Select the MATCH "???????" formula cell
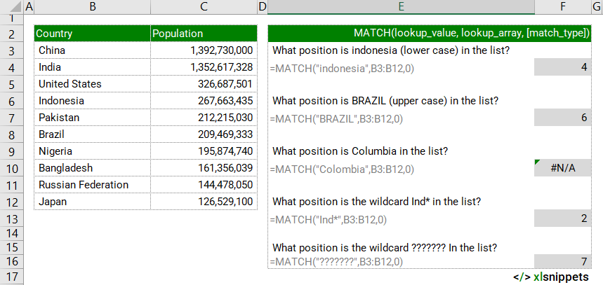Screen dimensions: 603x285 401,262
